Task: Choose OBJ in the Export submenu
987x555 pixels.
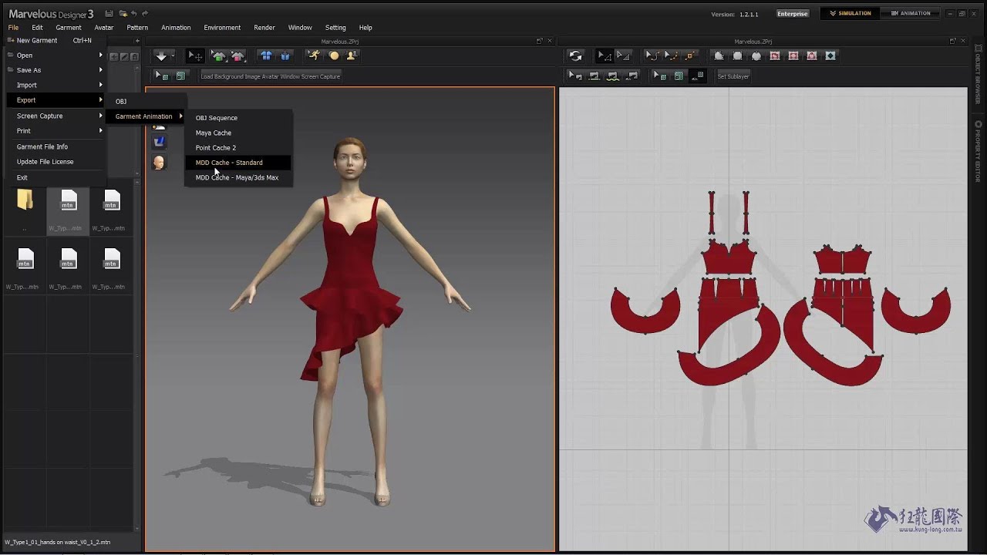Action: coord(145,102)
